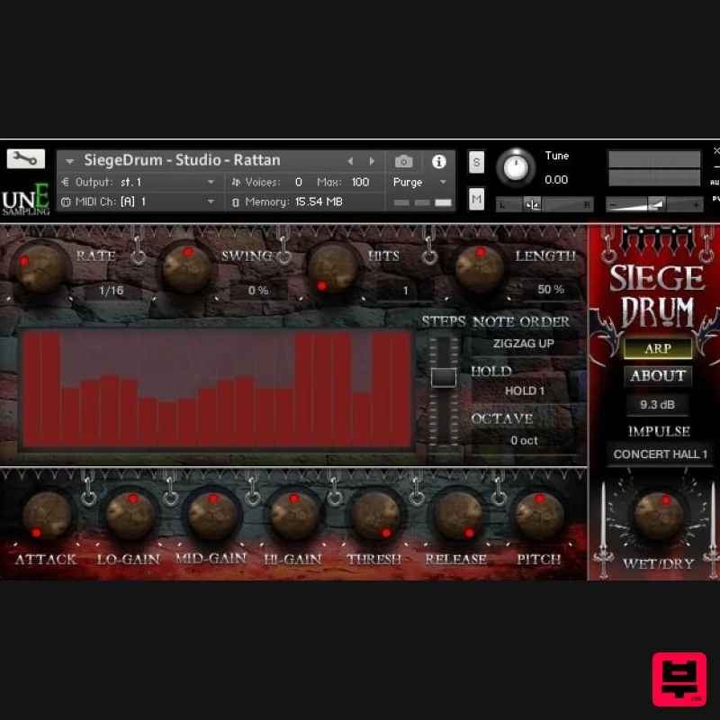The width and height of the screenshot is (720, 720).
Task: Open the wrench instrument edit mode
Action: coord(26,159)
